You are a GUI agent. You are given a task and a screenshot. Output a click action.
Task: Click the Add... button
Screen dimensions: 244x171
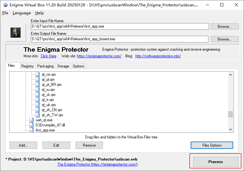click(x=23, y=145)
